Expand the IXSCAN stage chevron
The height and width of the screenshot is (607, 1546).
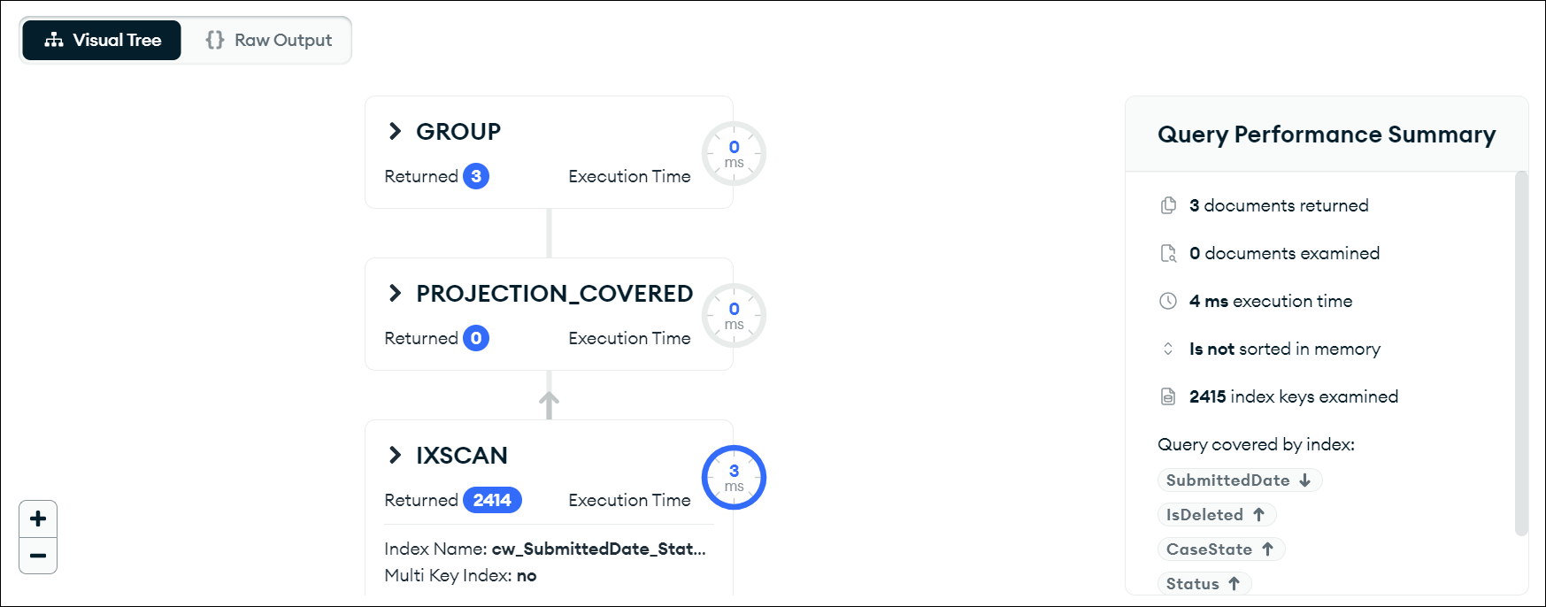[395, 456]
